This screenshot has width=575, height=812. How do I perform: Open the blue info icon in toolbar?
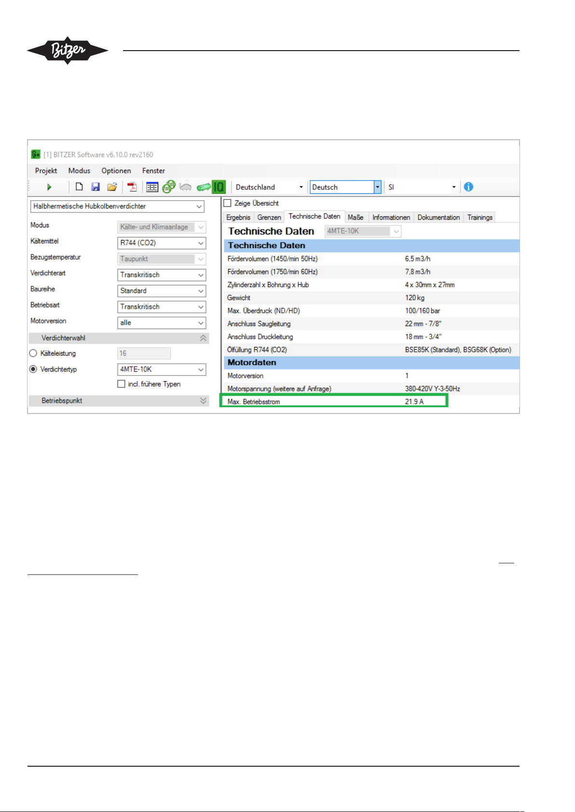click(x=468, y=187)
